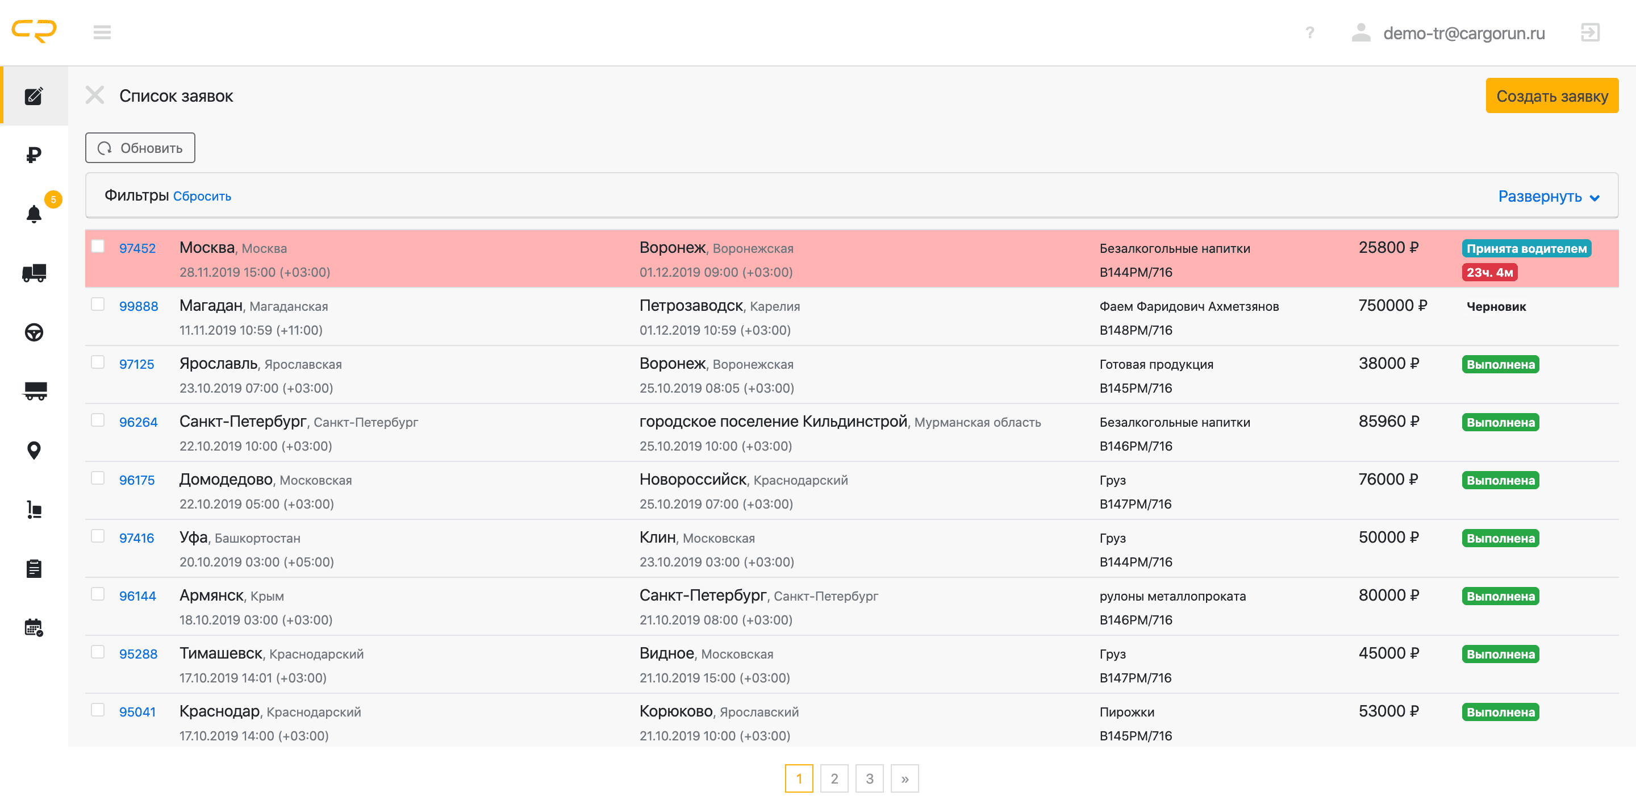Click the Создать заявку button
Screen dimensions: 1636x808
[1551, 96]
